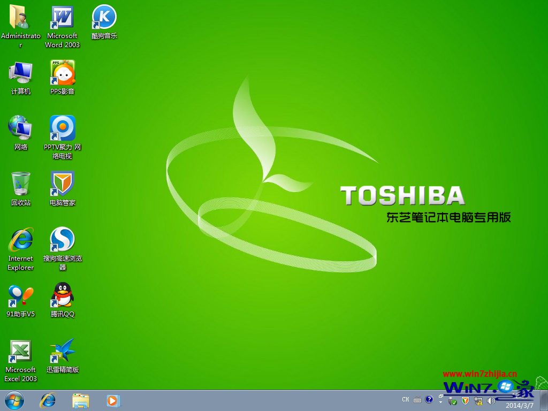Screen dimensions: 548x411
Task: Click the date and clock in system tray
Action: (519, 405)
